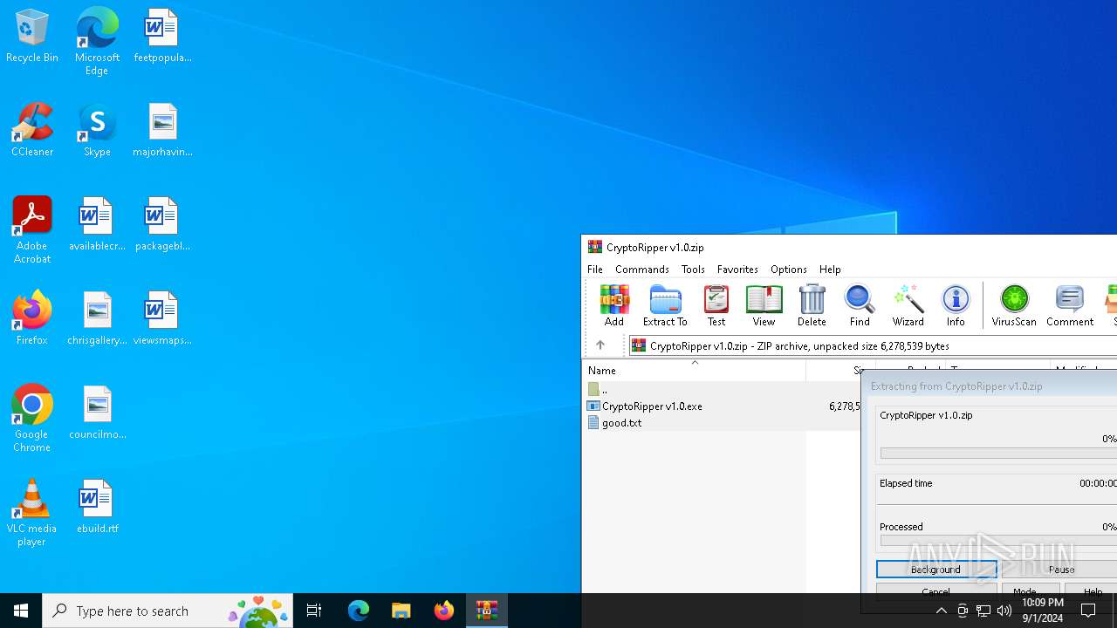Select availablecr... document on desktop
The width and height of the screenshot is (1117, 628).
point(97,225)
